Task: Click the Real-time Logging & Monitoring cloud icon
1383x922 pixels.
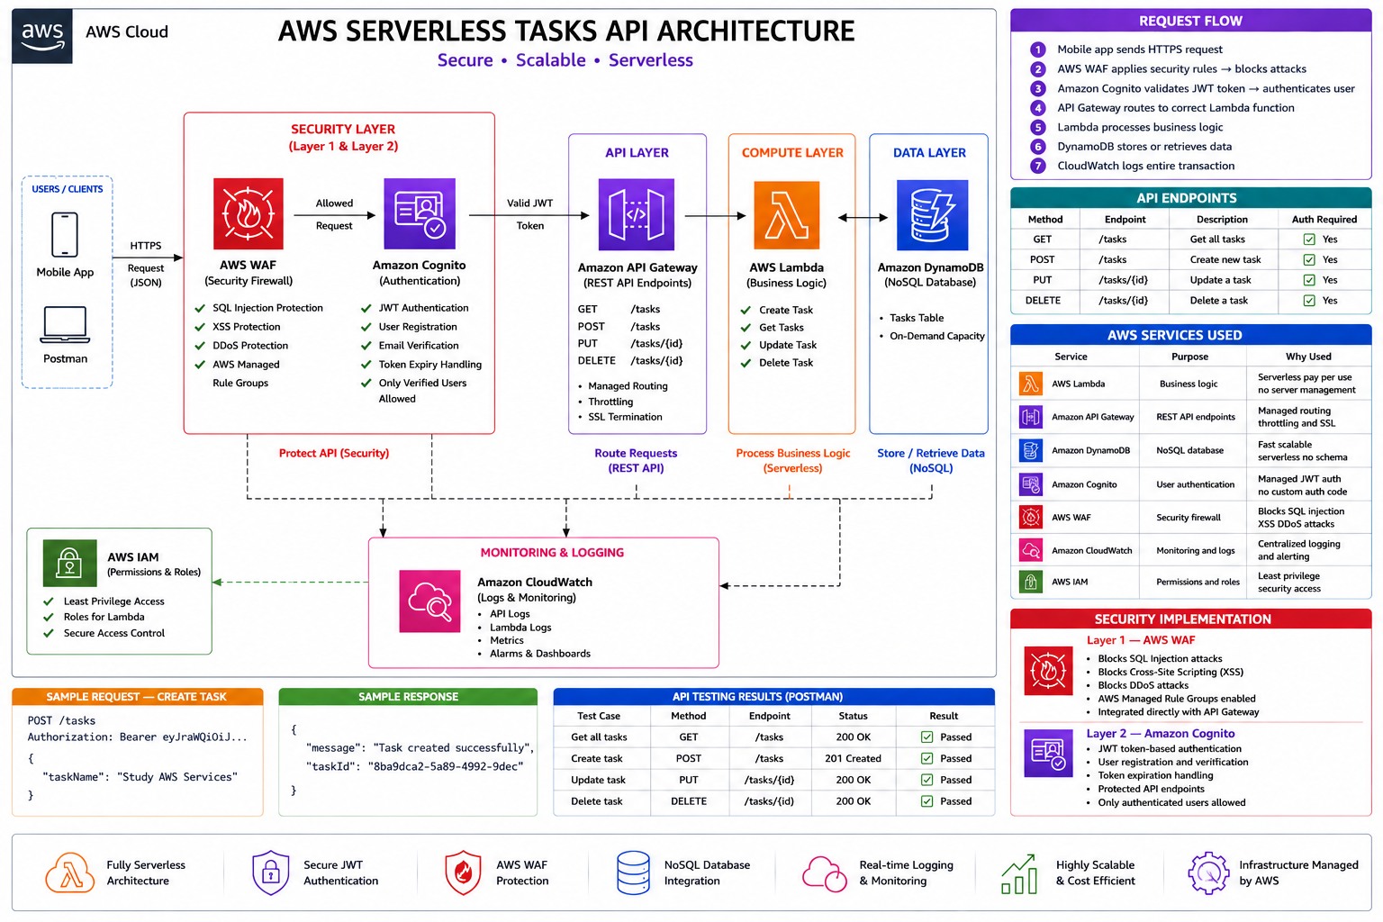Action: click(825, 873)
